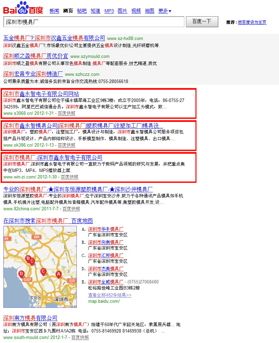Switch to 图片 search tab

[x=122, y=10]
